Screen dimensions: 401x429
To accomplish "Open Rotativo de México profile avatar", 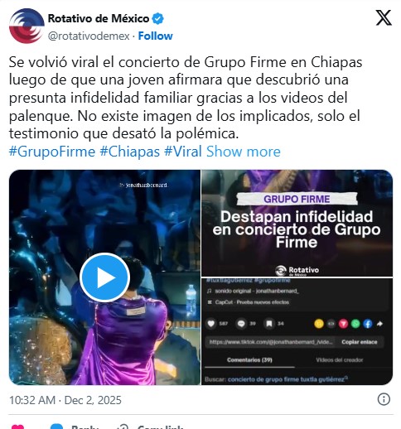I will pyautogui.click(x=27, y=26).
